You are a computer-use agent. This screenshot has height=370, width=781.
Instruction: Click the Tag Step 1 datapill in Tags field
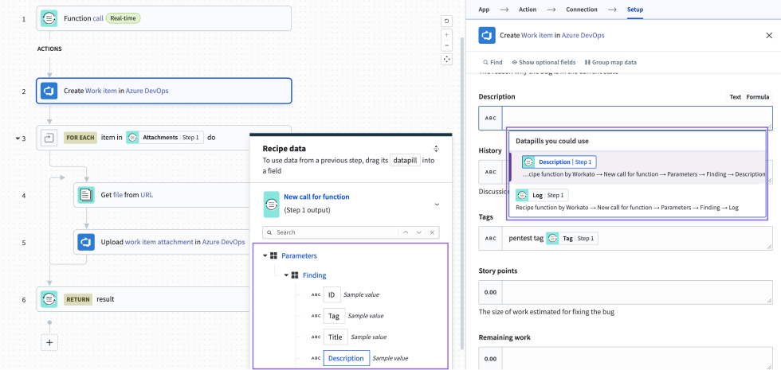click(x=572, y=239)
